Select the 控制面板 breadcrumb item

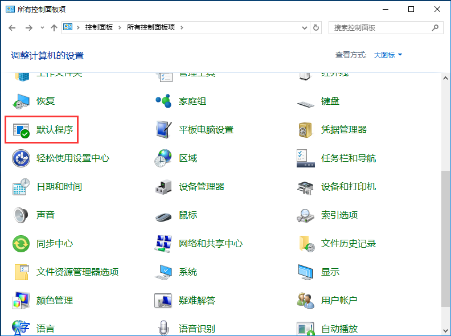[x=99, y=27]
